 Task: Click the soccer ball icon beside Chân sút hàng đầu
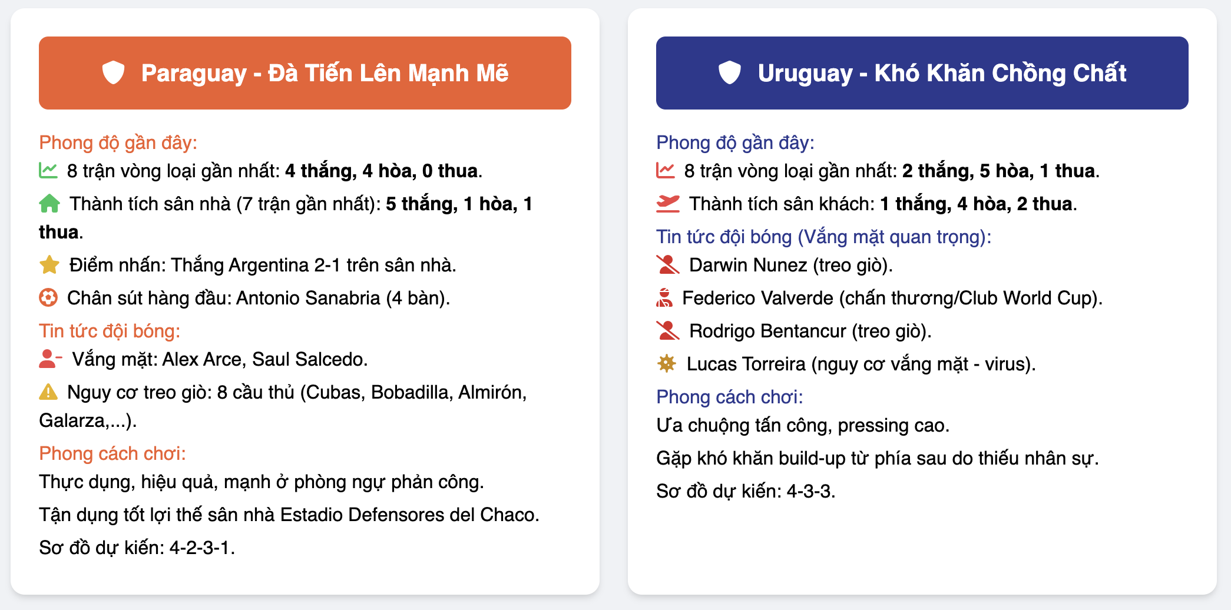point(48,297)
